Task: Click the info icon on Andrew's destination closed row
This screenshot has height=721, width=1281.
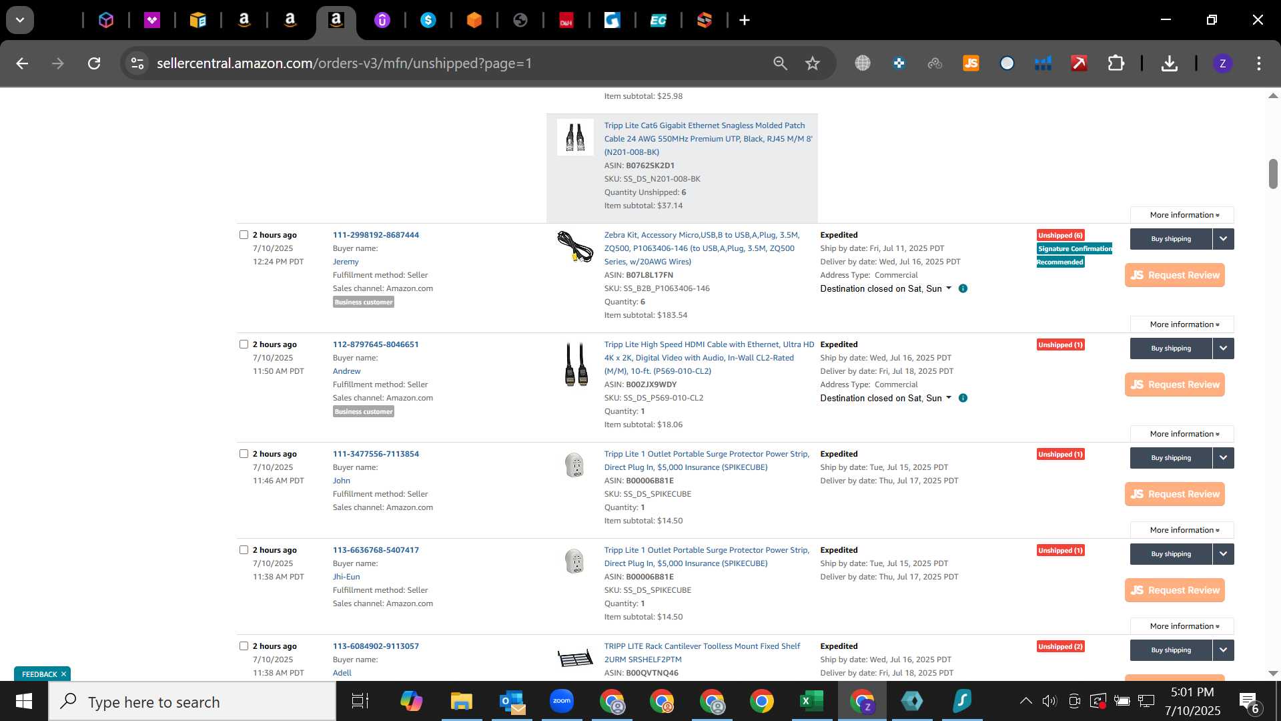Action: pos(963,398)
